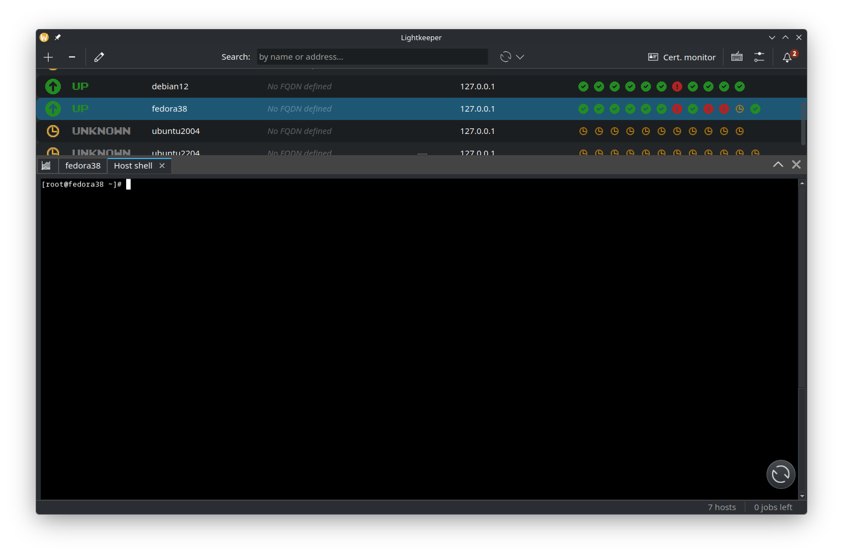843x557 pixels.
Task: Click the green UP status icon for debian12
Action: click(x=53, y=87)
